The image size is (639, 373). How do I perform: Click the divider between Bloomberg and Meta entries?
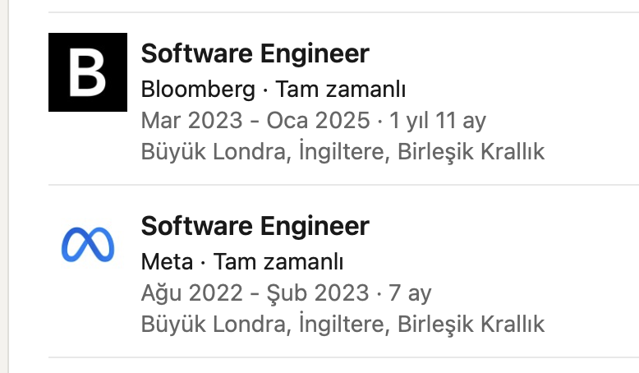pyautogui.click(x=343, y=185)
